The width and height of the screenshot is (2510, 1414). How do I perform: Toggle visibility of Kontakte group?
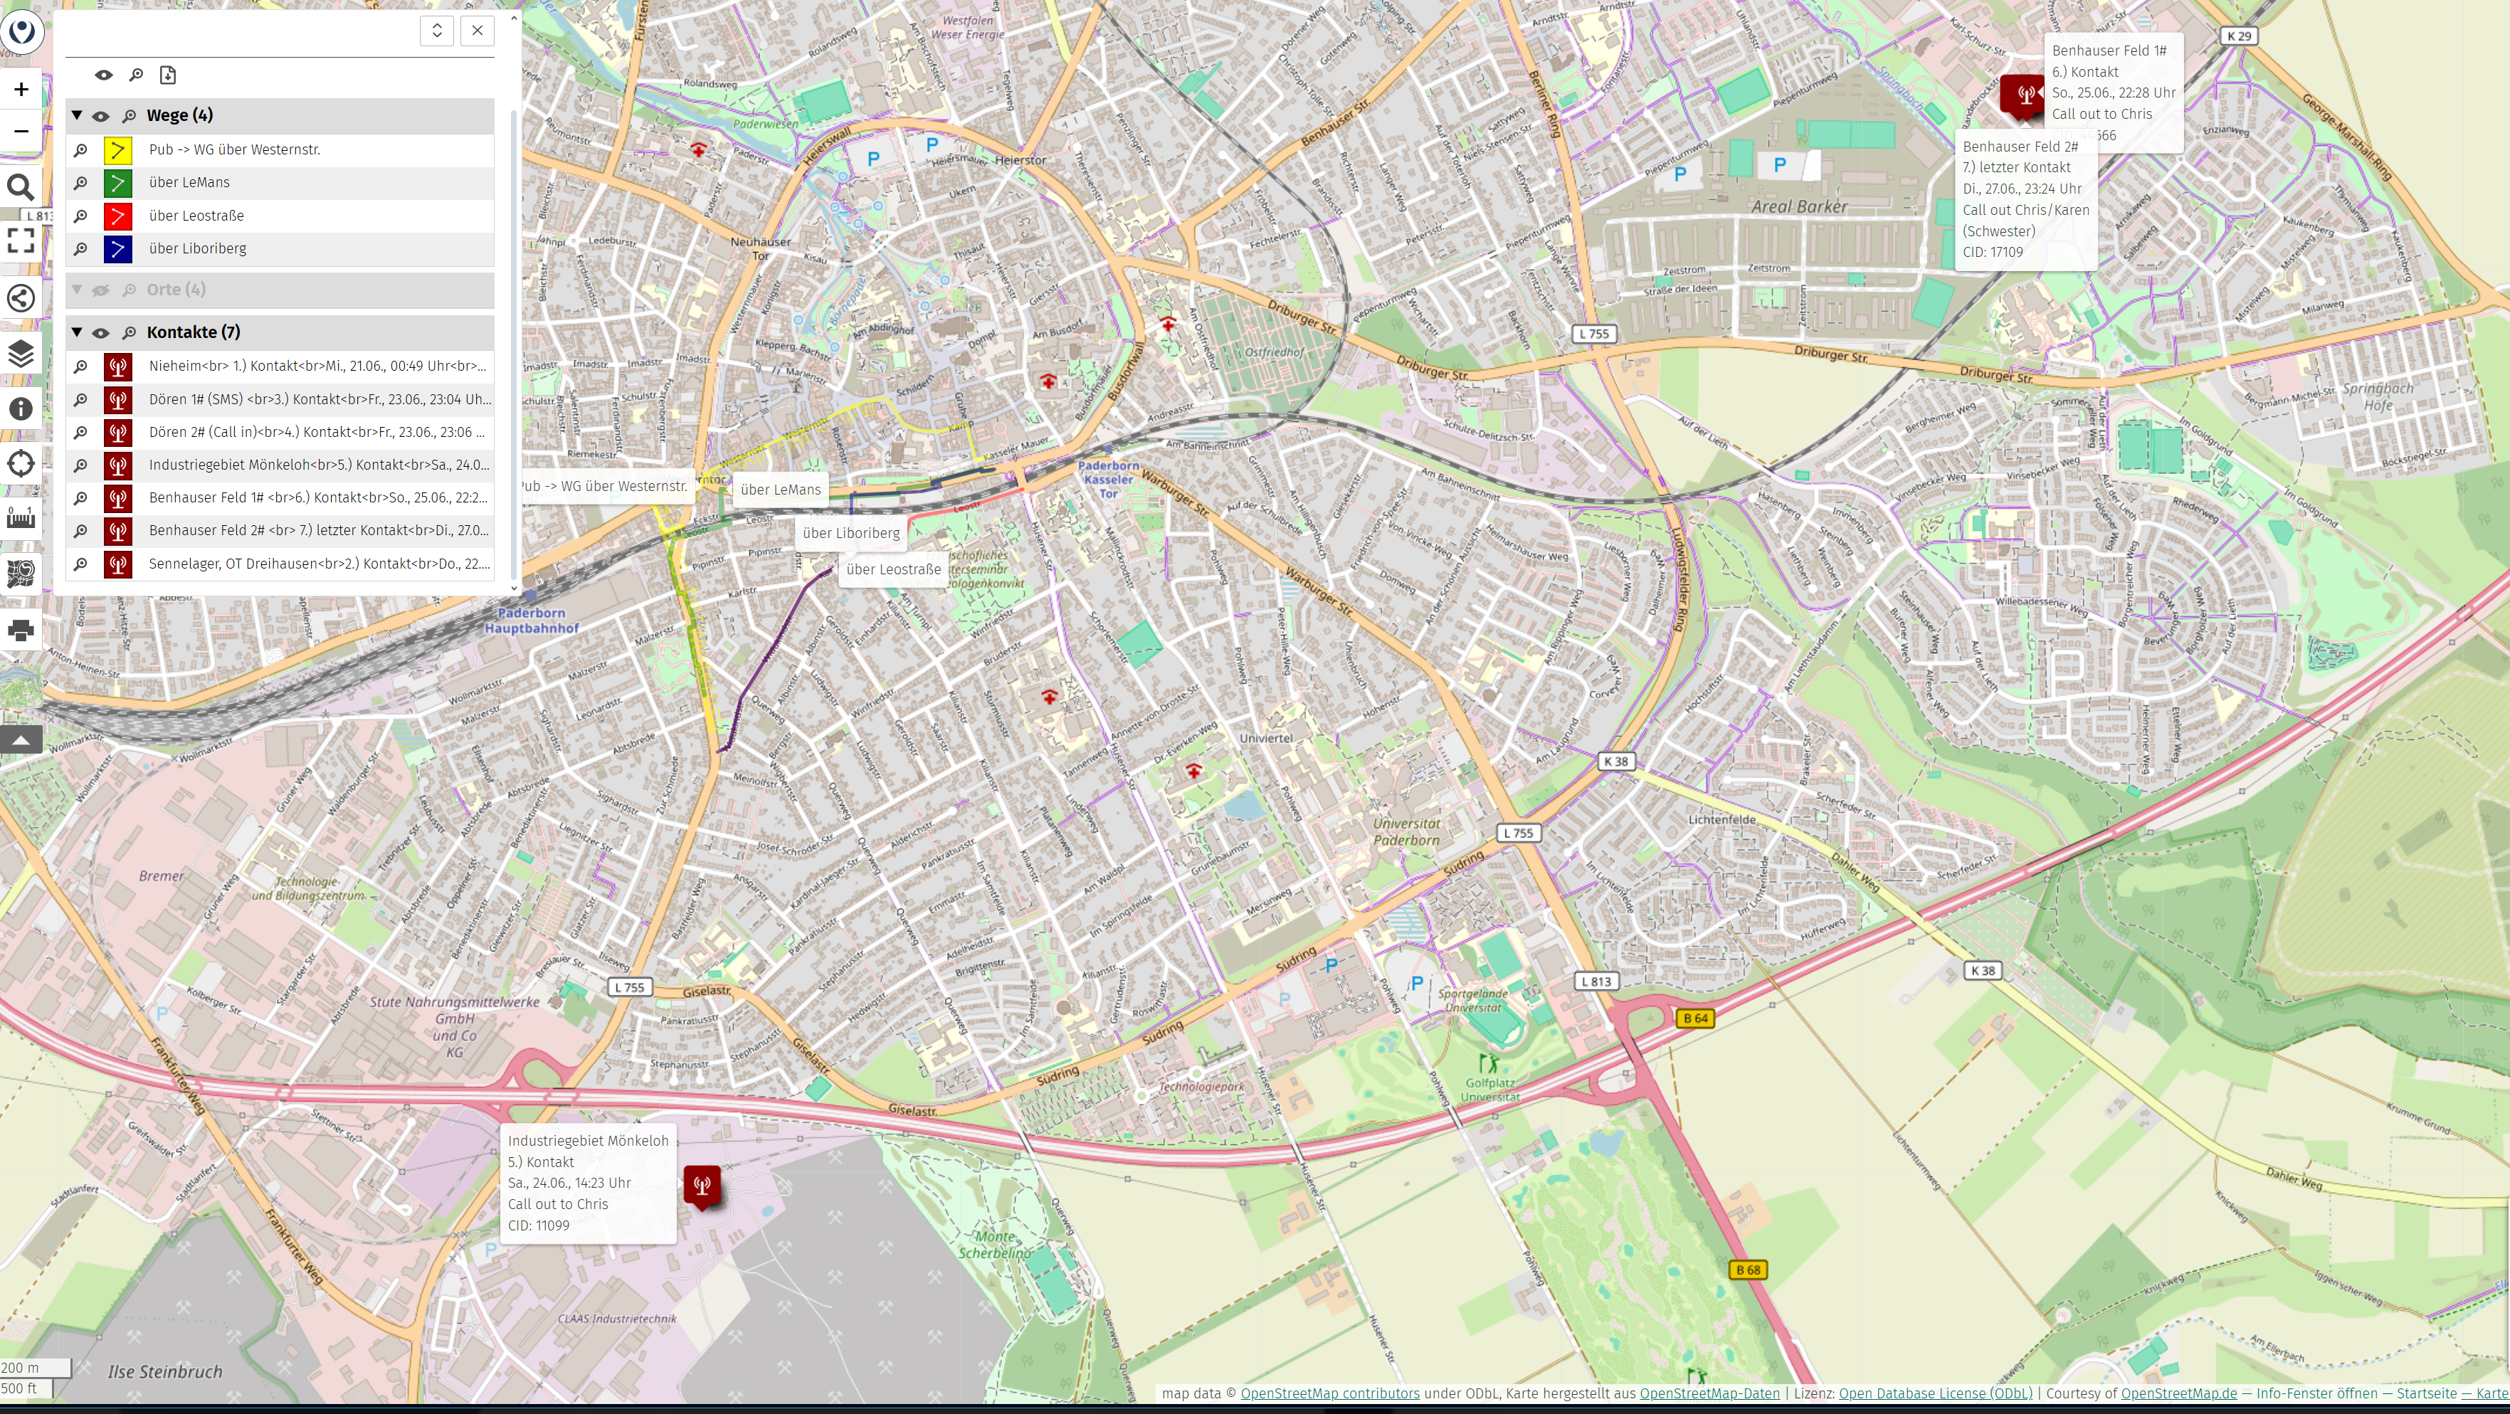100,333
